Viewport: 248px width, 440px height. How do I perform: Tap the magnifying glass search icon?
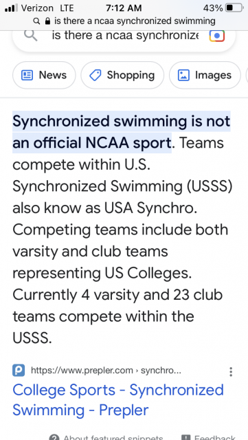(31, 36)
